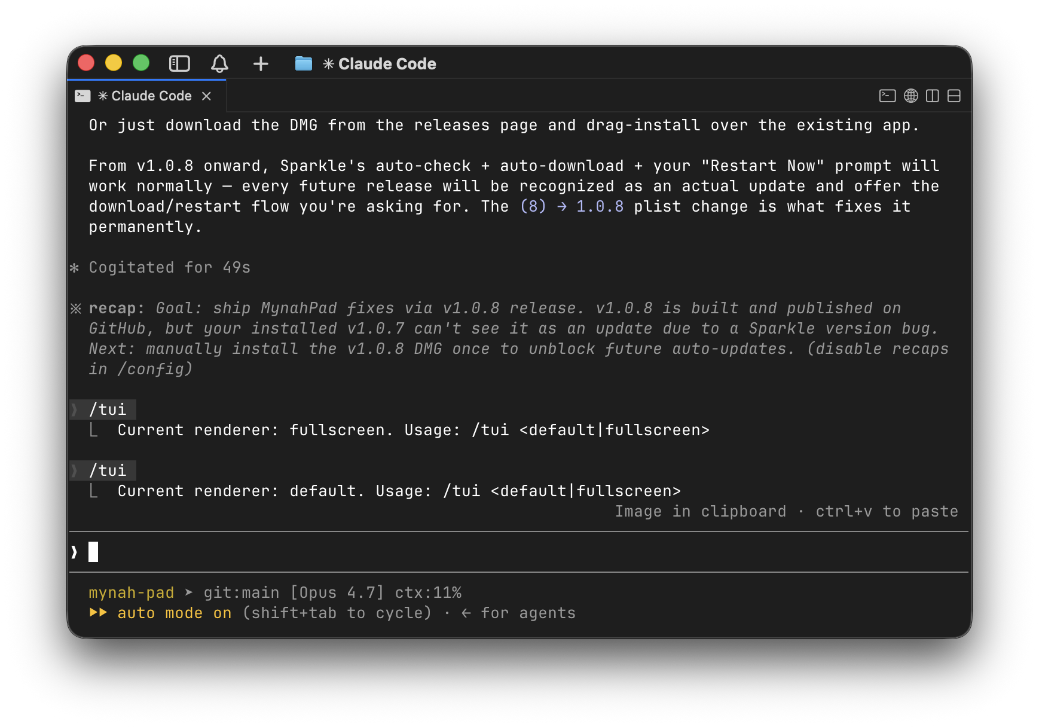Screen dimensions: 1039x727
Task: Open new terminal pane icon at top right
Action: pyautogui.click(x=887, y=96)
